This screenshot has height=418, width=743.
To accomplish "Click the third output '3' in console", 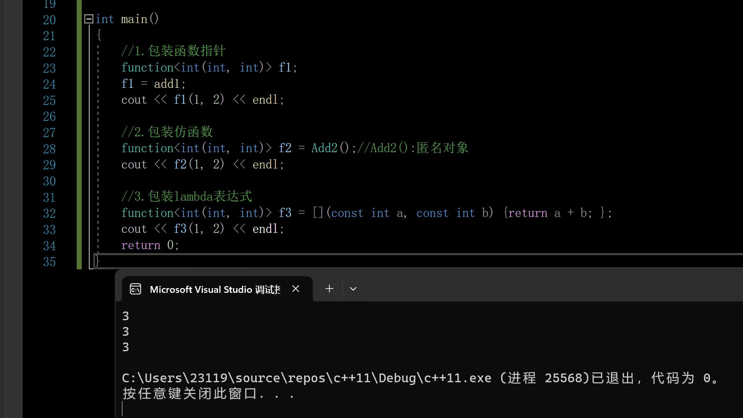I will click(x=126, y=347).
